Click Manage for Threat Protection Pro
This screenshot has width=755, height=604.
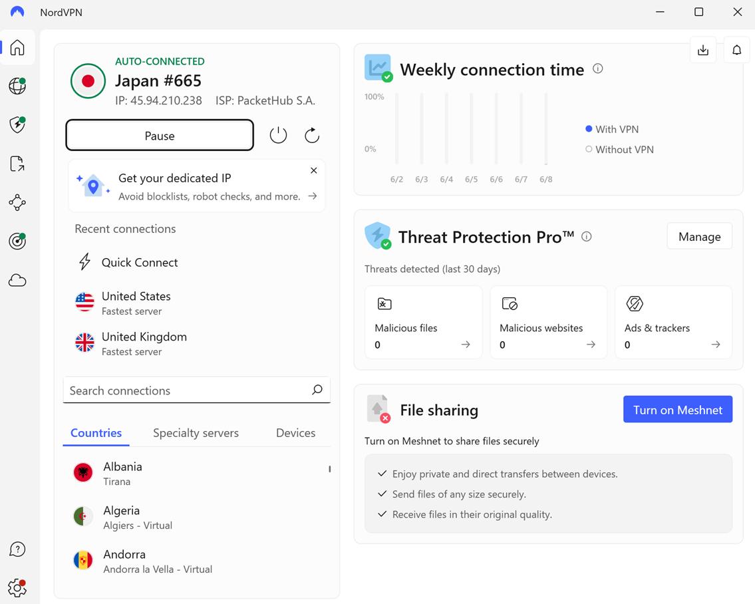point(699,237)
